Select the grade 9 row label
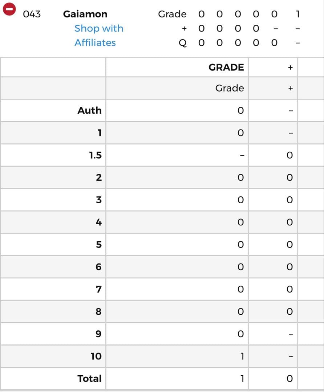Viewport: 324px width, 392px height. [98, 334]
